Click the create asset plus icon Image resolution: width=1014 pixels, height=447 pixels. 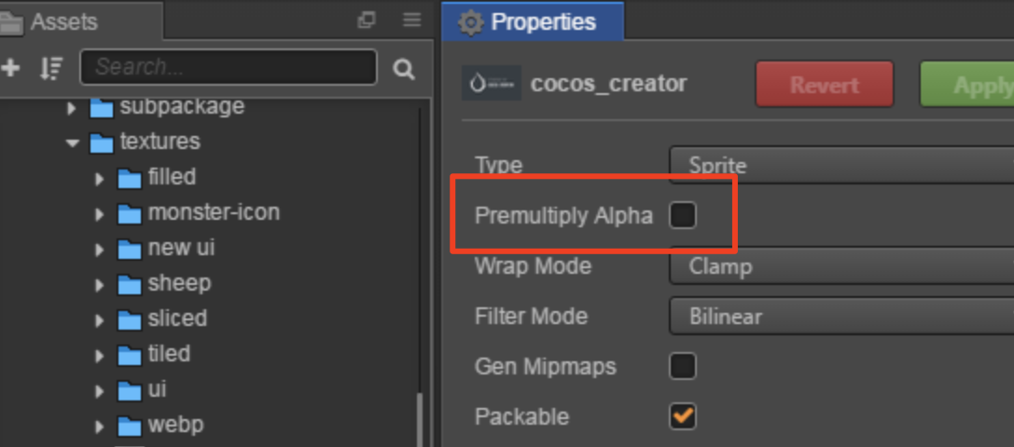tap(10, 68)
